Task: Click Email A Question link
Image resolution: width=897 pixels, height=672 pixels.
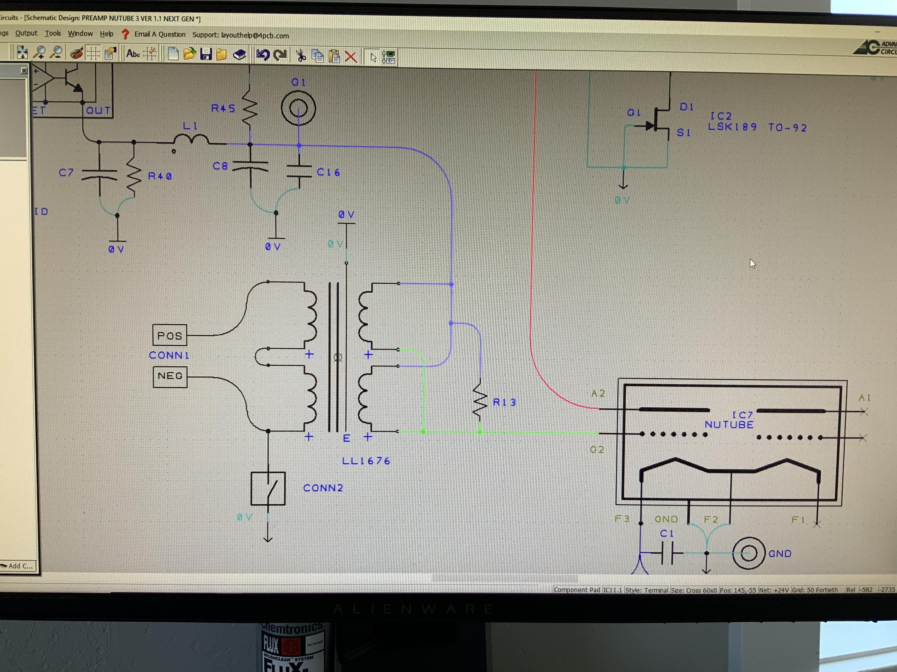Action: (x=160, y=34)
